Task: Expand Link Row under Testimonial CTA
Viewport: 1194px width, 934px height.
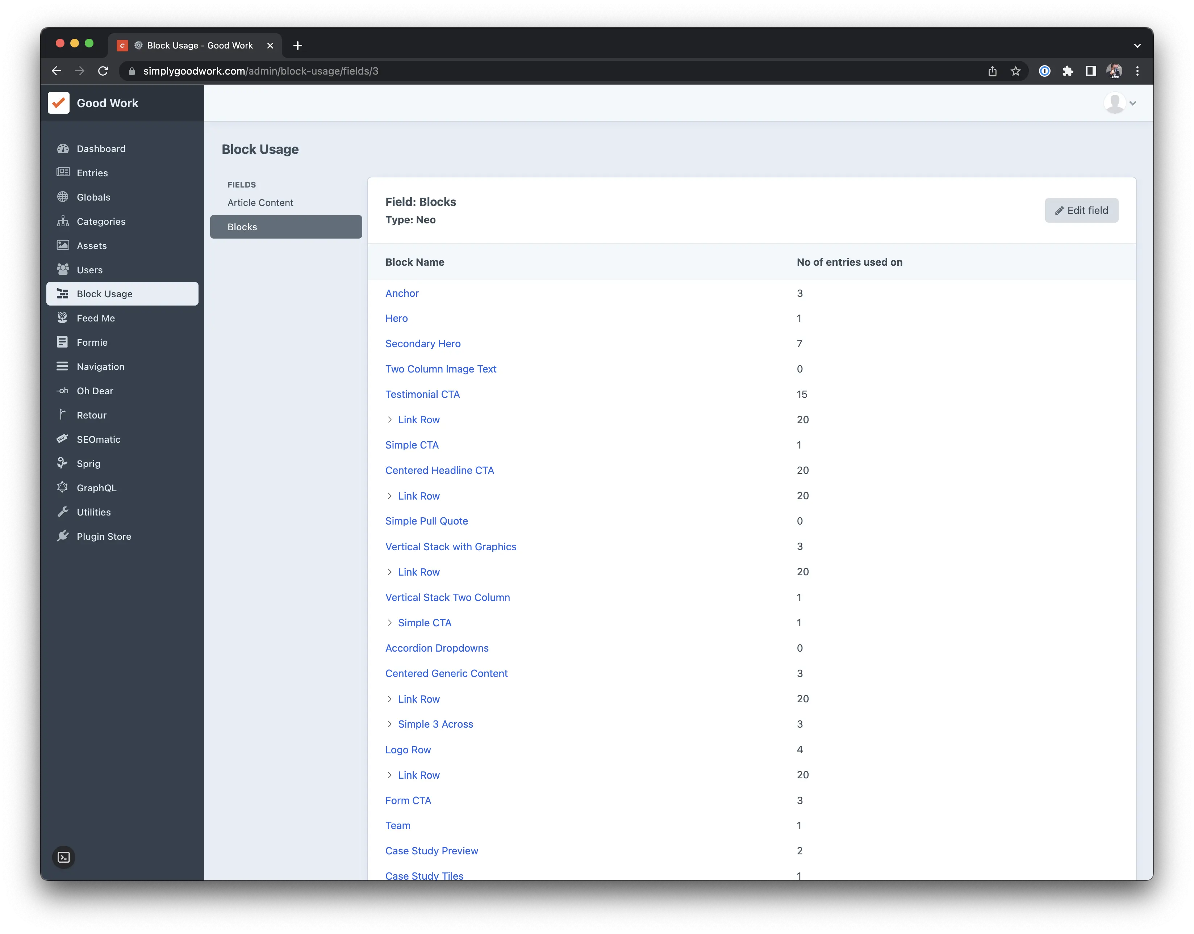Action: (390, 420)
